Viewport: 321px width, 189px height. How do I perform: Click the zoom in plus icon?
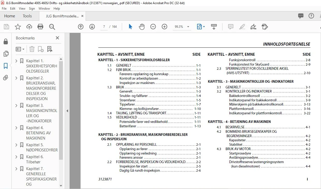tap(165, 27)
